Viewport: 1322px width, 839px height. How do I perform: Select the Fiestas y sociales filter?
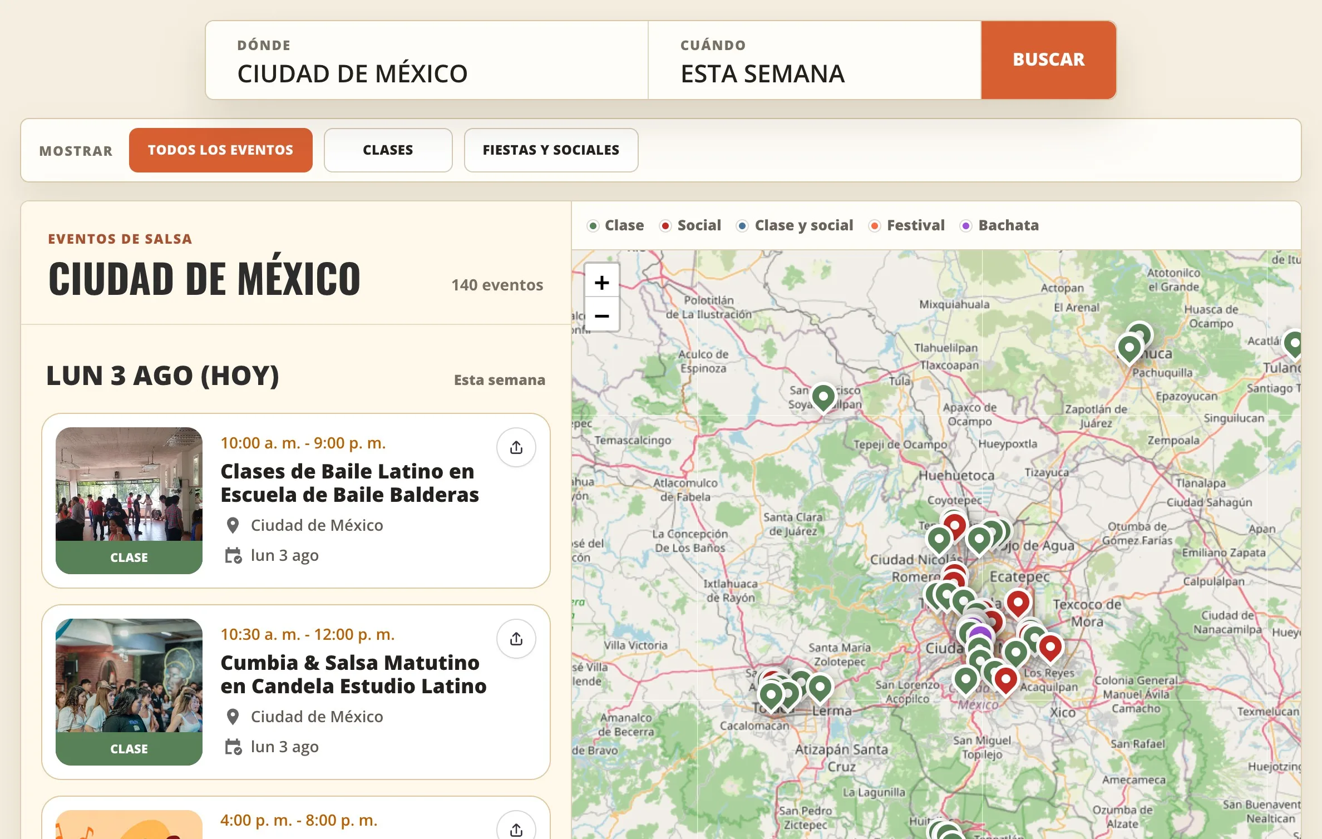[x=551, y=150]
